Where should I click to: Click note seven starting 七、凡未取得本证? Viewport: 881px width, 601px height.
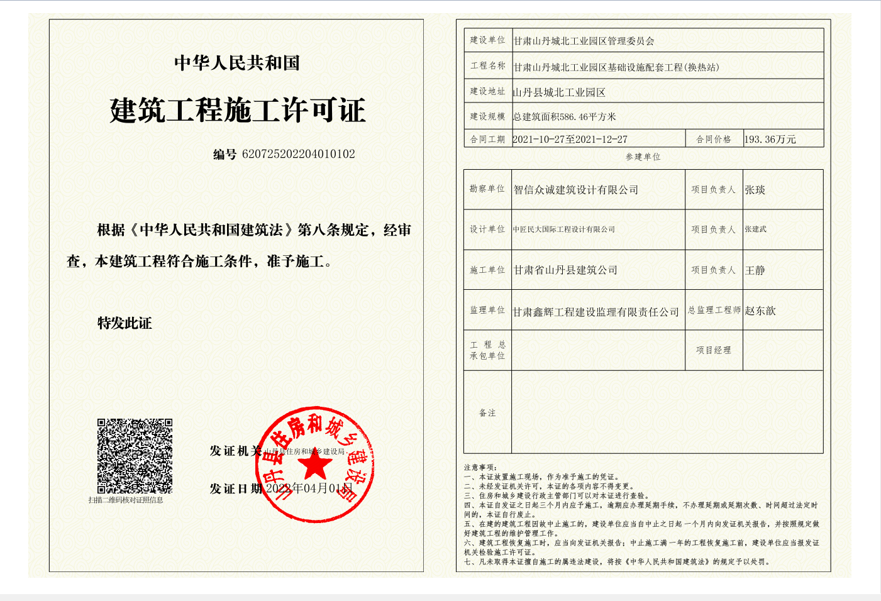click(618, 562)
